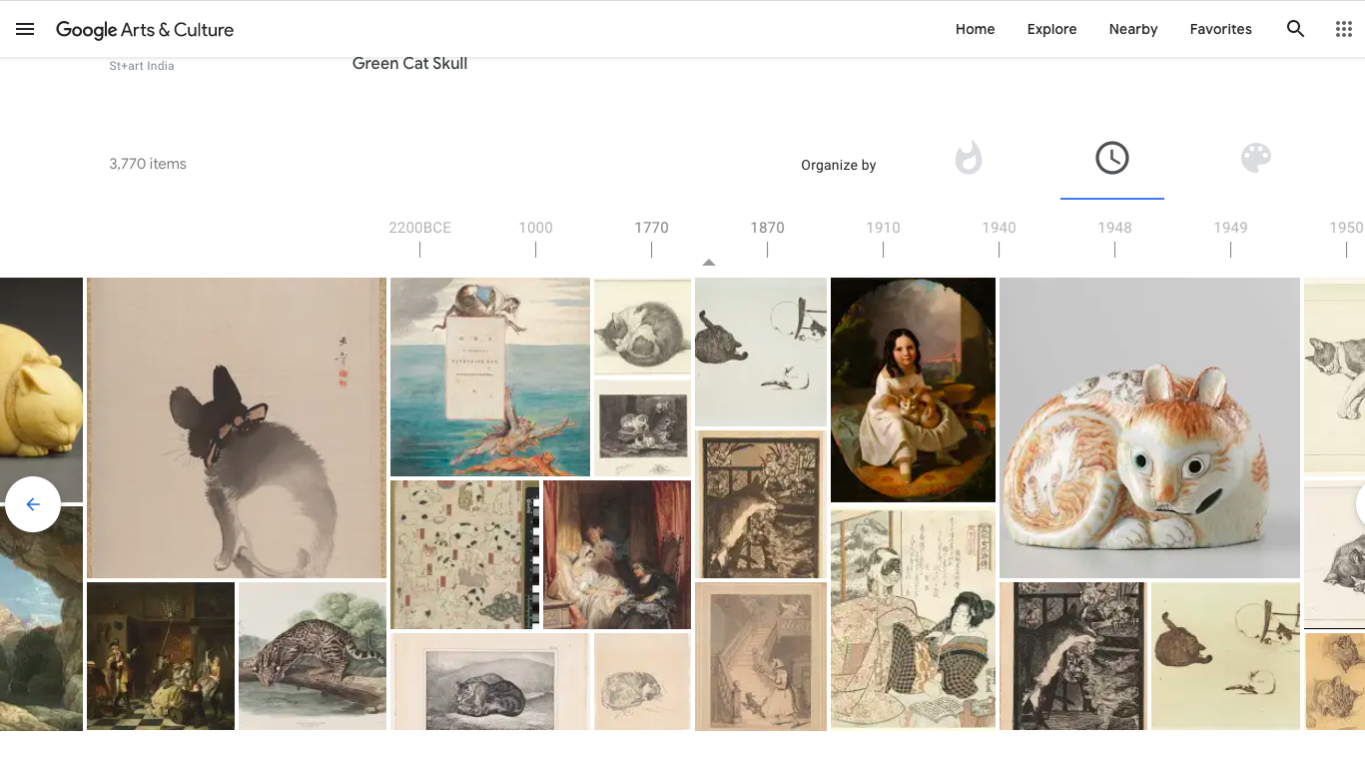Open curled sleeping cat sketch
Image resolution: width=1365 pixels, height=760 pixels.
click(642, 327)
